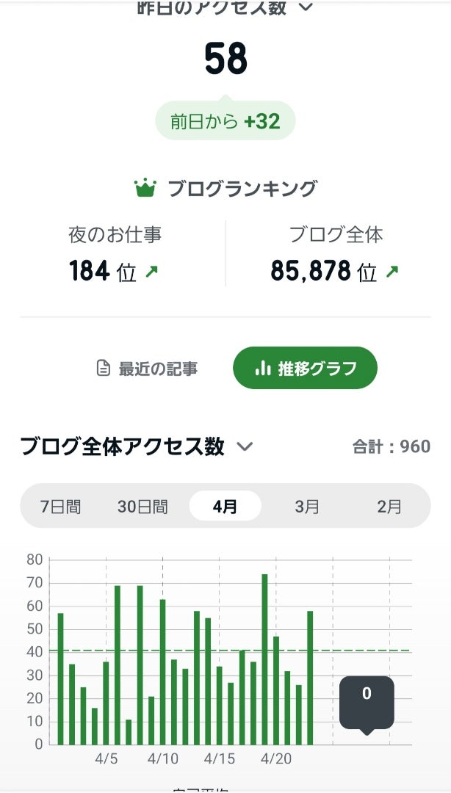This screenshot has height=793, width=451.
Task: Choose the 4月 period option
Action: click(225, 506)
